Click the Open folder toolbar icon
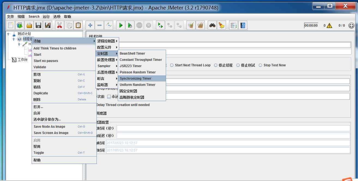Image resolution: width=358 pixels, height=181 pixels. click(x=29, y=26)
